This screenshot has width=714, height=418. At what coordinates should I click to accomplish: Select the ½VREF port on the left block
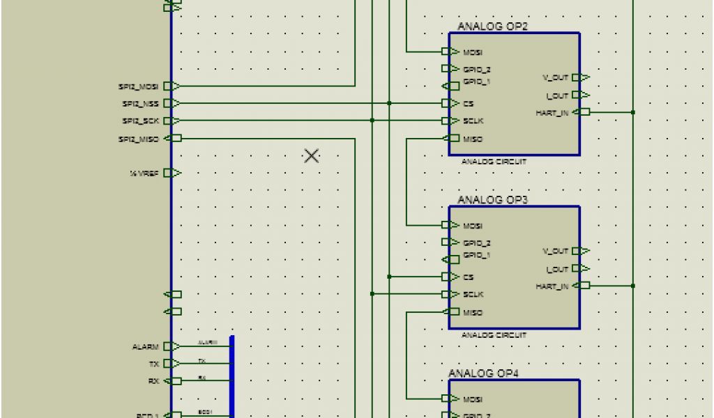[x=172, y=173]
